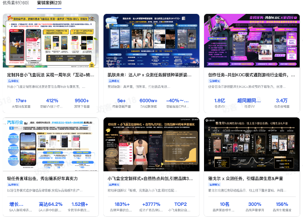Click the 6000w+ statistic

148,101
